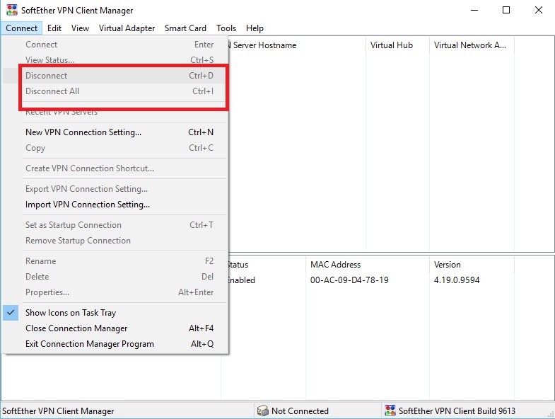Select Remove Startup Connection
This screenshot has height=419, width=555.
(115, 241)
